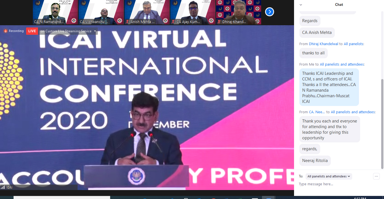Click the 'Type message here' input field
This screenshot has height=199, width=384.
(335, 184)
